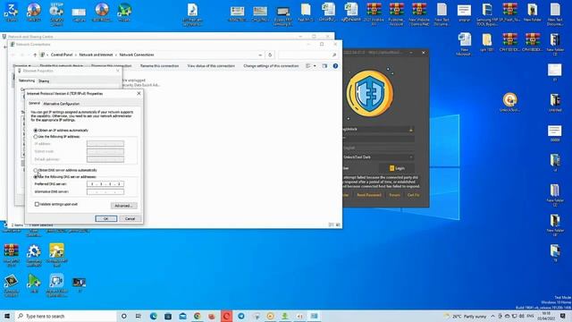Image resolution: width=572 pixels, height=322 pixels.
Task: Open Telegram from taskbar
Action: point(241,316)
